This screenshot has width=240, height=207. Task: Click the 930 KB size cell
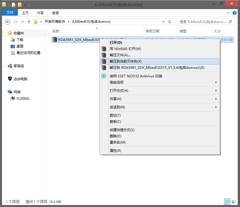(226, 40)
